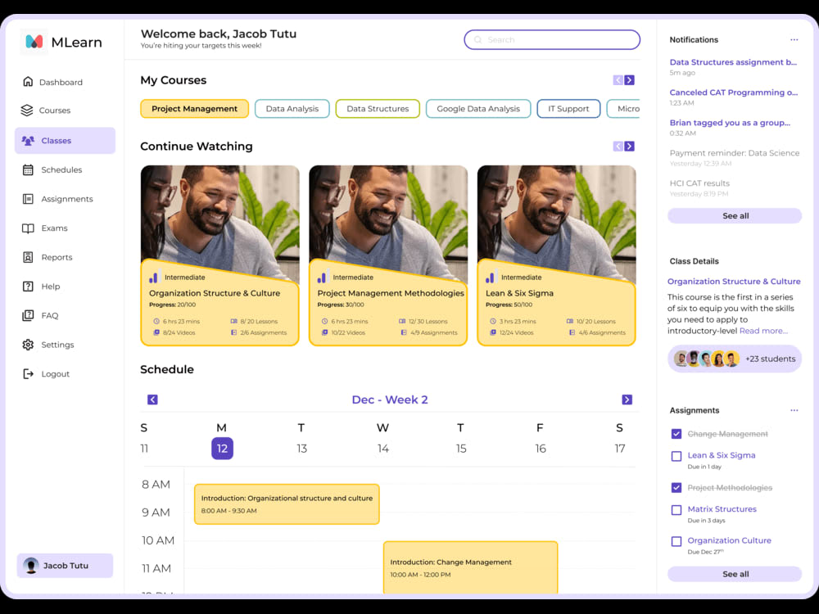Select the Data Structures course tab
The image size is (819, 614).
pyautogui.click(x=378, y=109)
